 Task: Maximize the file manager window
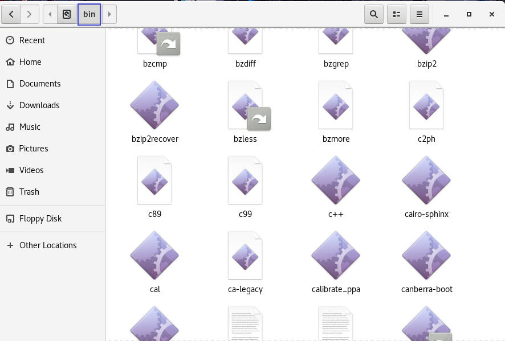[x=469, y=14]
